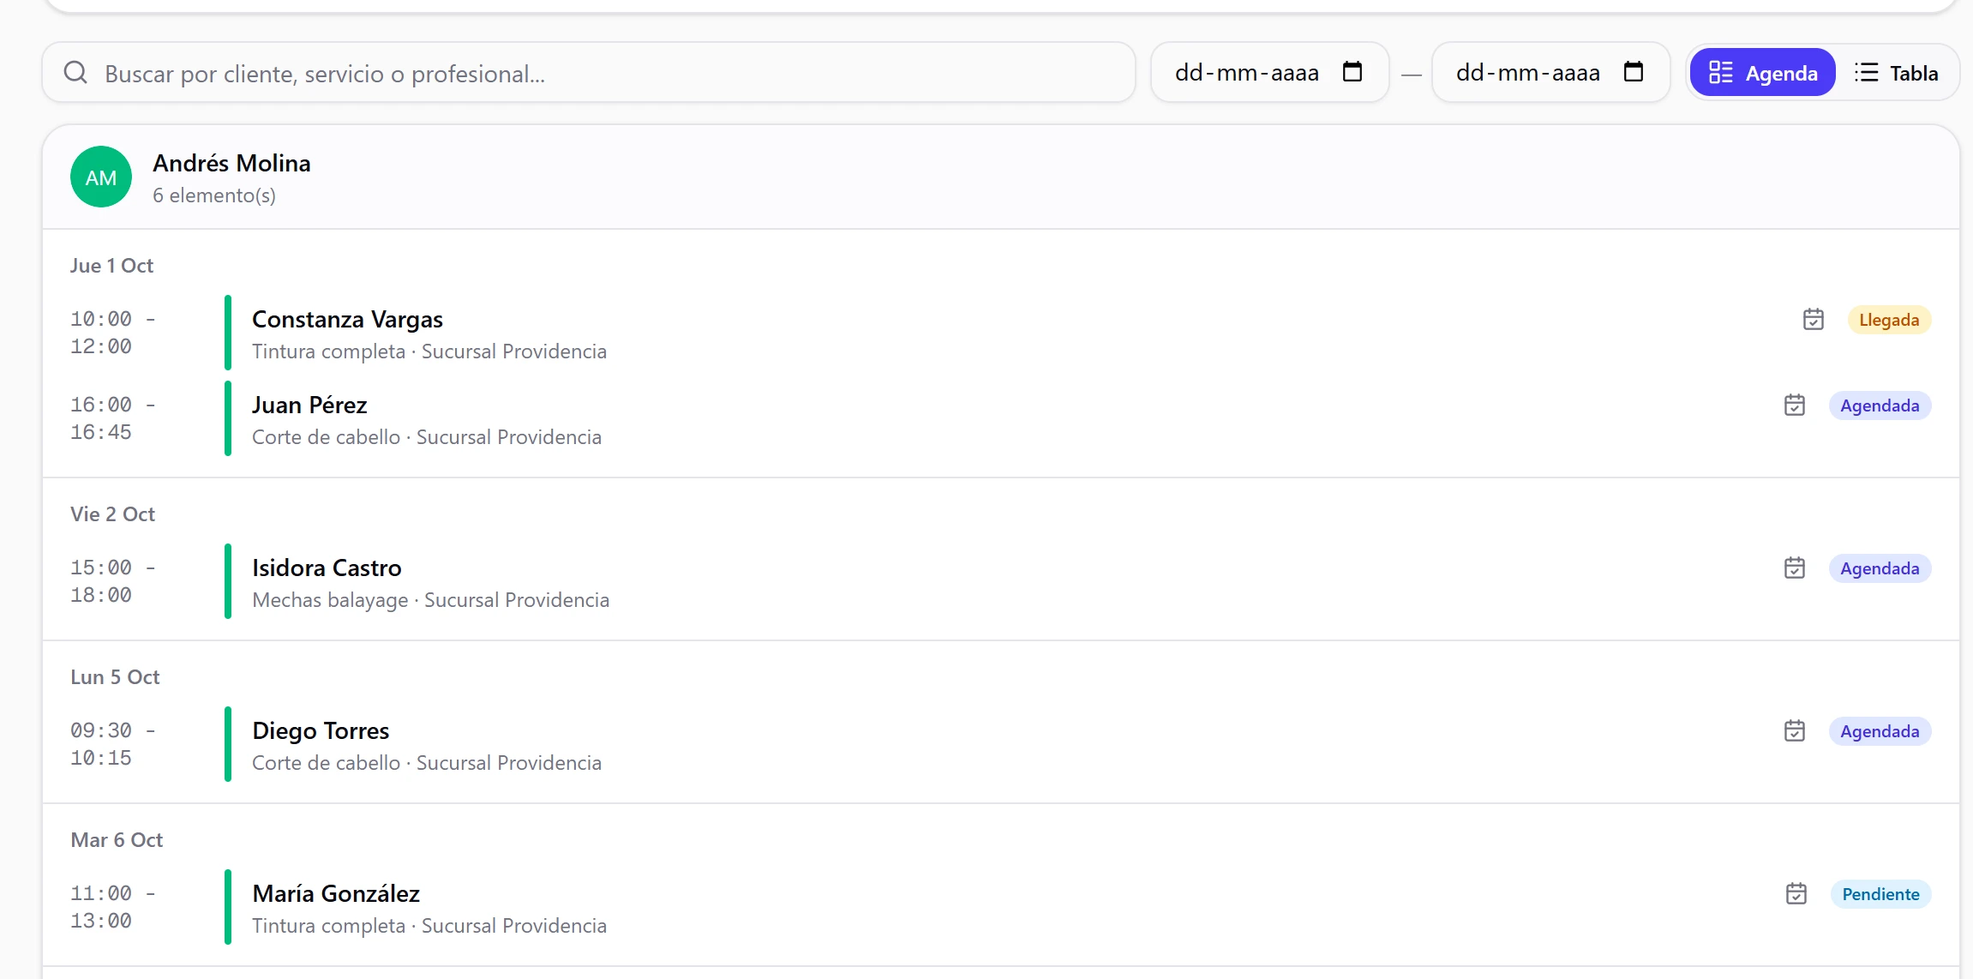Click the 09:30 - 10:15 time slot
The width and height of the screenshot is (1973, 979).
pos(113,744)
